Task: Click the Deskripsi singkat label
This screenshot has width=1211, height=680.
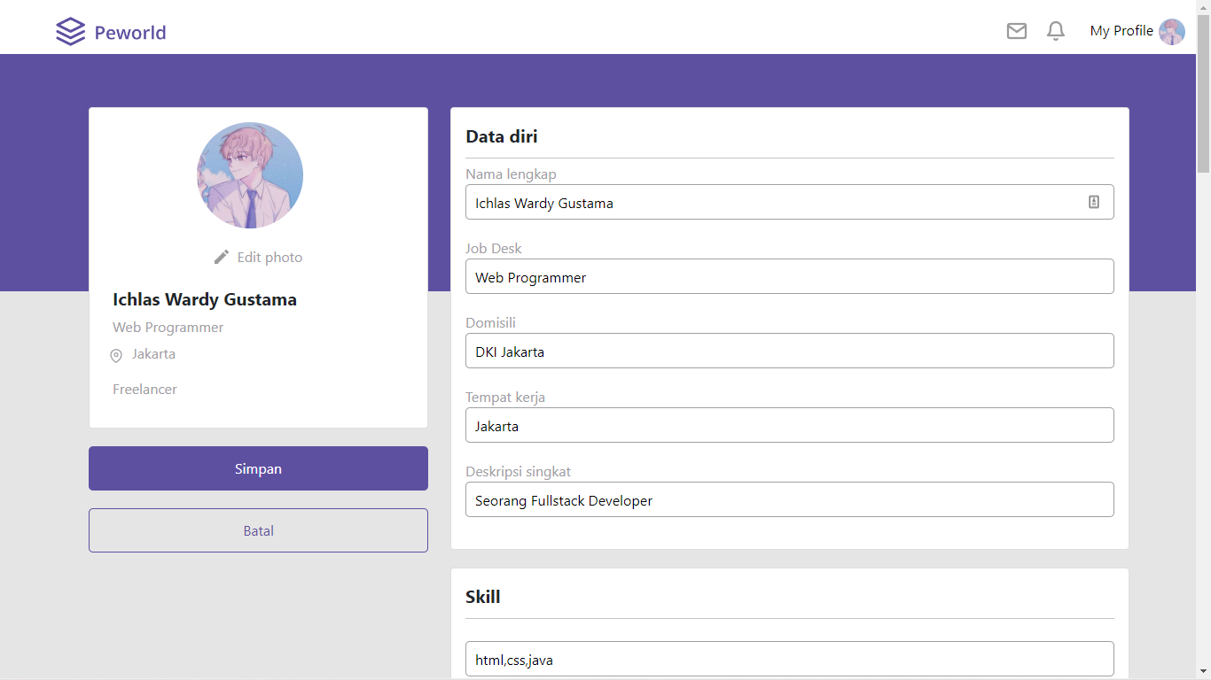Action: pyautogui.click(x=519, y=472)
